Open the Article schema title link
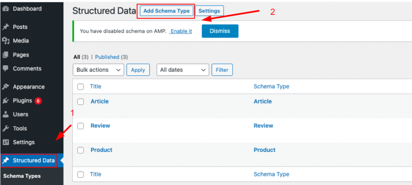 100,102
